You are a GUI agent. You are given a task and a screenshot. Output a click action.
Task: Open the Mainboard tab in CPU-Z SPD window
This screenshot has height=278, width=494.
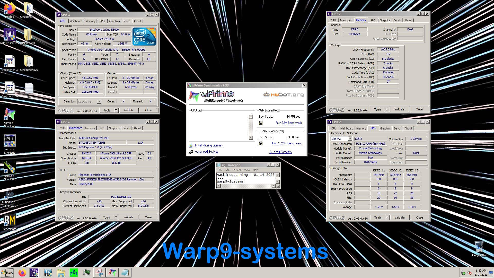347,128
